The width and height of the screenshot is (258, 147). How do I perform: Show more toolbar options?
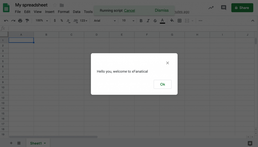point(200,21)
